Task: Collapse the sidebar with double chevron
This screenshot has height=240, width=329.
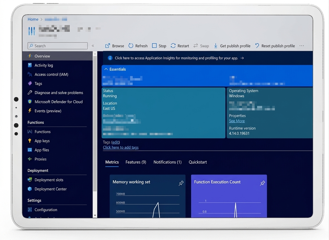Action: tap(93, 46)
